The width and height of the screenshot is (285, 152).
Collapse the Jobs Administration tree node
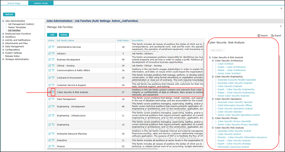tap(3, 21)
